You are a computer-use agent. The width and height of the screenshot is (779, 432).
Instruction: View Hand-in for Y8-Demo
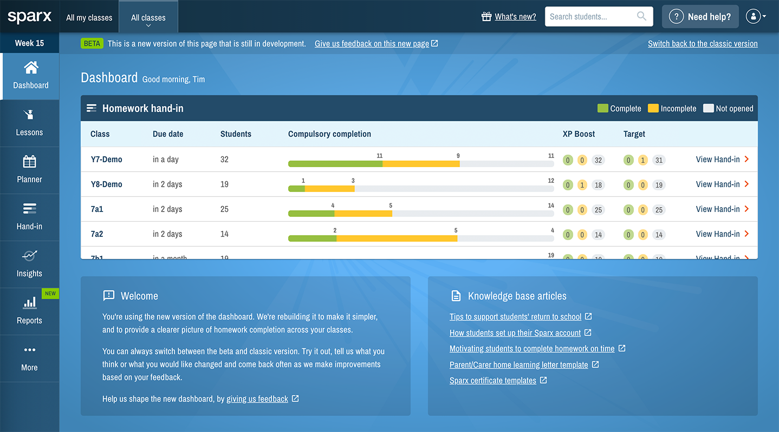tap(718, 184)
